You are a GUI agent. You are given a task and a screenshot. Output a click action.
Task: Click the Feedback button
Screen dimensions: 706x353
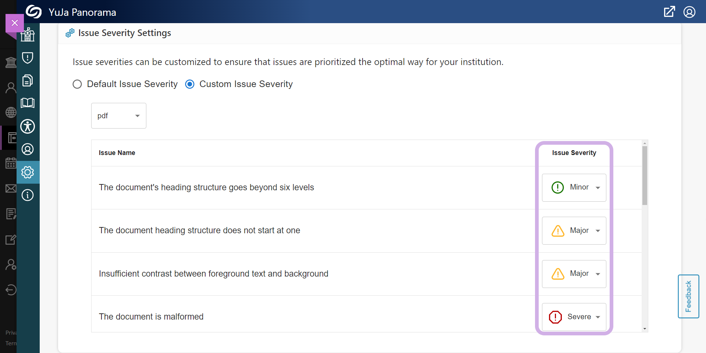688,296
